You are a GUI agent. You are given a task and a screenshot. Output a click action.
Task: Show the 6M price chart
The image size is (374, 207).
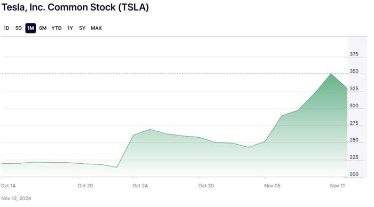click(43, 28)
